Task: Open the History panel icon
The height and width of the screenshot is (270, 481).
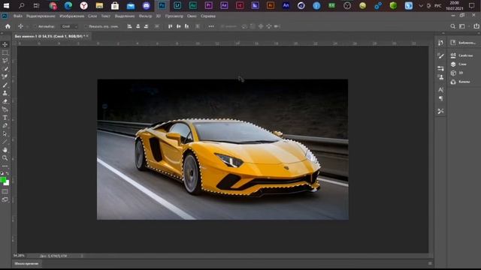Action: coord(441,43)
